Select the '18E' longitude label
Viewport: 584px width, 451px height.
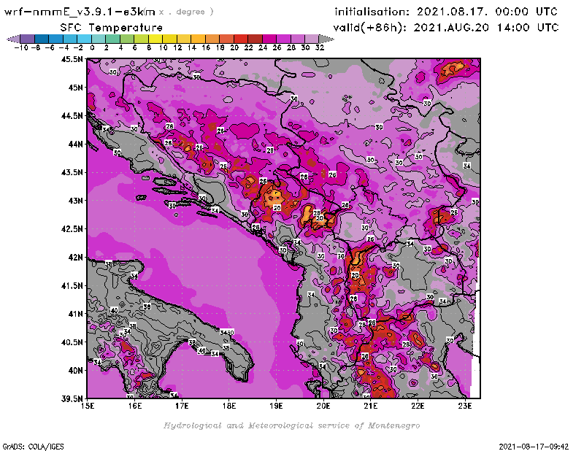(228, 406)
